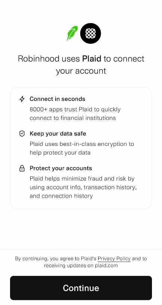
Task: Click the green Robinhood feather logo
Action: [x=72, y=33]
